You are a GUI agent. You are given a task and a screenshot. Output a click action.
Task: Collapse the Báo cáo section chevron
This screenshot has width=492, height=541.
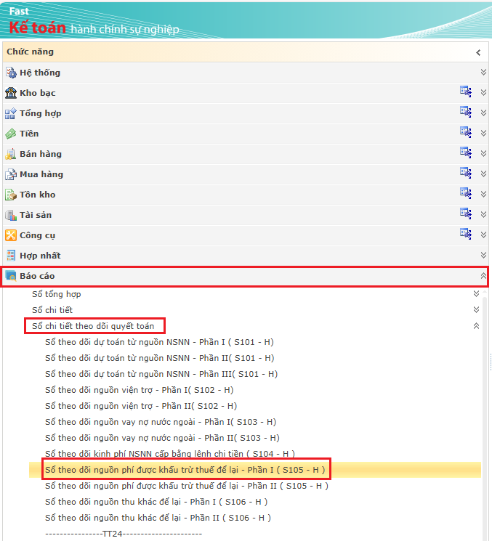483,275
